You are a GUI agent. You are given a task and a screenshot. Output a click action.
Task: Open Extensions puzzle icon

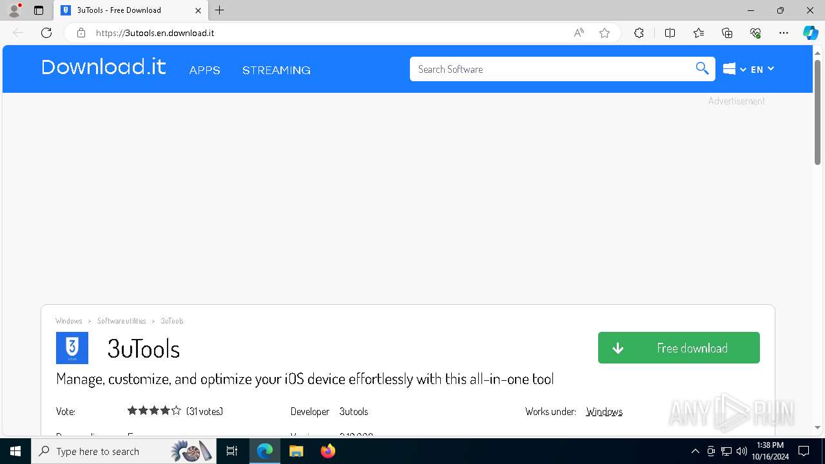tap(639, 33)
